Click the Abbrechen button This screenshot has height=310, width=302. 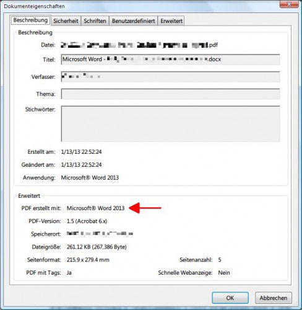click(274, 298)
